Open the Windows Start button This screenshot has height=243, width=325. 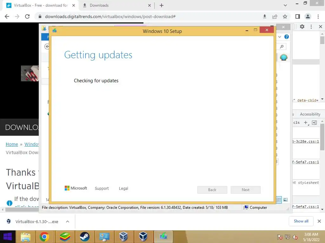8,237
